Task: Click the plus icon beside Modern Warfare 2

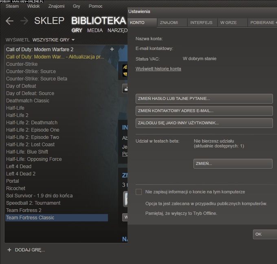Action: click(112, 49)
